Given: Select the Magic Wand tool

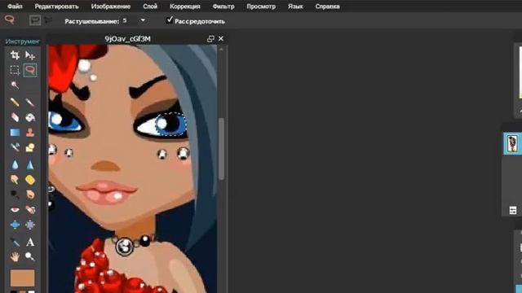Looking at the screenshot, I should (15, 85).
